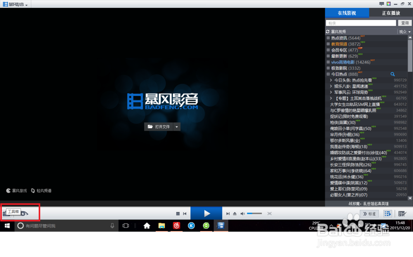Select 爱上哥们(陈楚河)(09)
413x257 pixels.
click(x=349, y=189)
